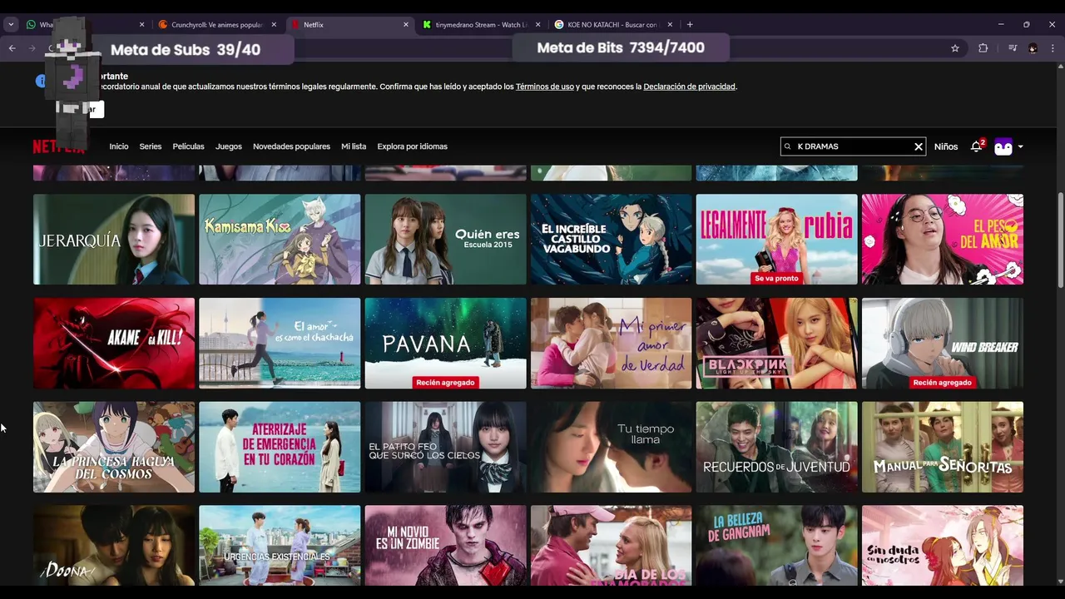Open the Términos de uso link
Image resolution: width=1065 pixels, height=599 pixels.
[545, 87]
